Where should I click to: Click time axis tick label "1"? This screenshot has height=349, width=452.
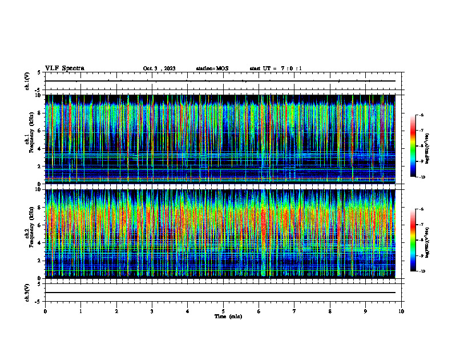pos(80,311)
